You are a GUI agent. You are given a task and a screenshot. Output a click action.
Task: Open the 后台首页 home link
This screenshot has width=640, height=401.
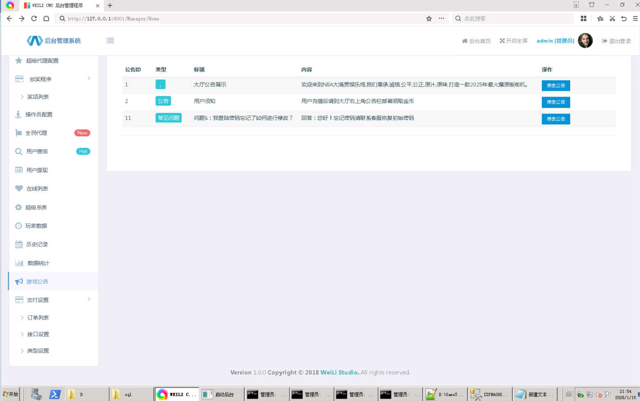pyautogui.click(x=476, y=41)
